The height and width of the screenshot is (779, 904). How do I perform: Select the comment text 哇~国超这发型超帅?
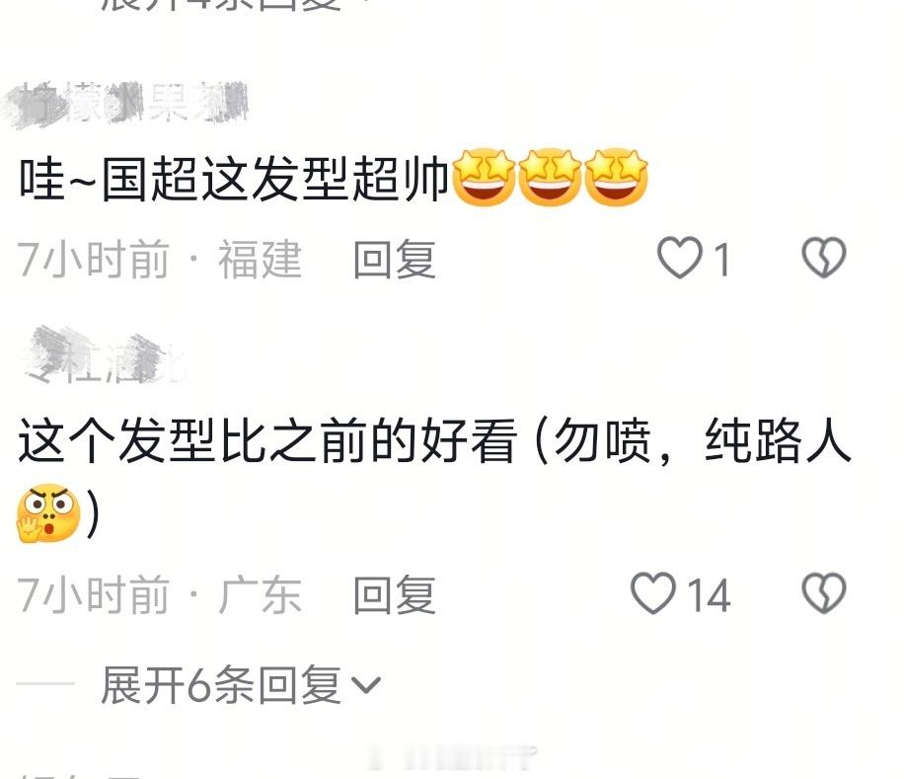(234, 178)
